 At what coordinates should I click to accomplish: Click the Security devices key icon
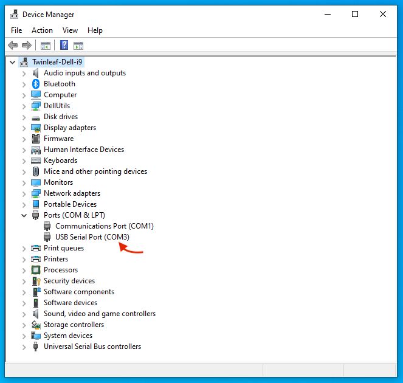[x=36, y=281]
